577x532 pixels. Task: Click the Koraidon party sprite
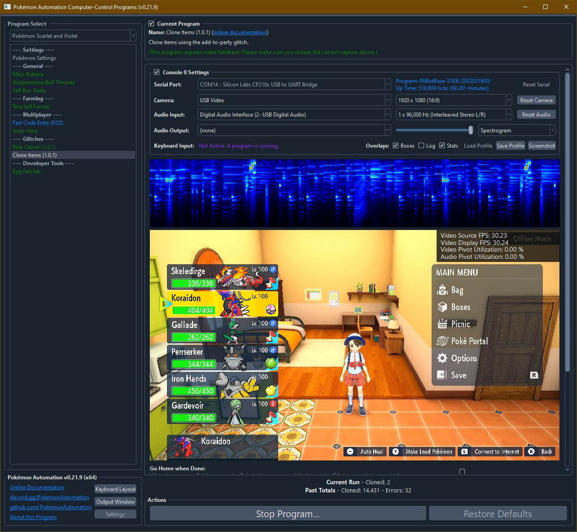(235, 303)
